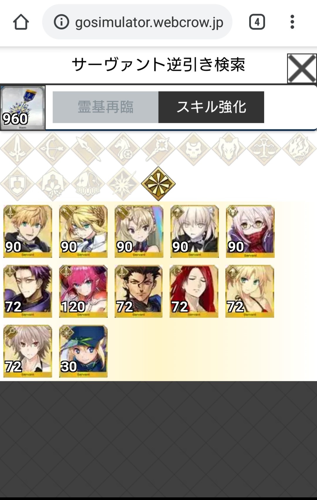Tap the browser home icon
The height and width of the screenshot is (500, 317).
coord(21,22)
